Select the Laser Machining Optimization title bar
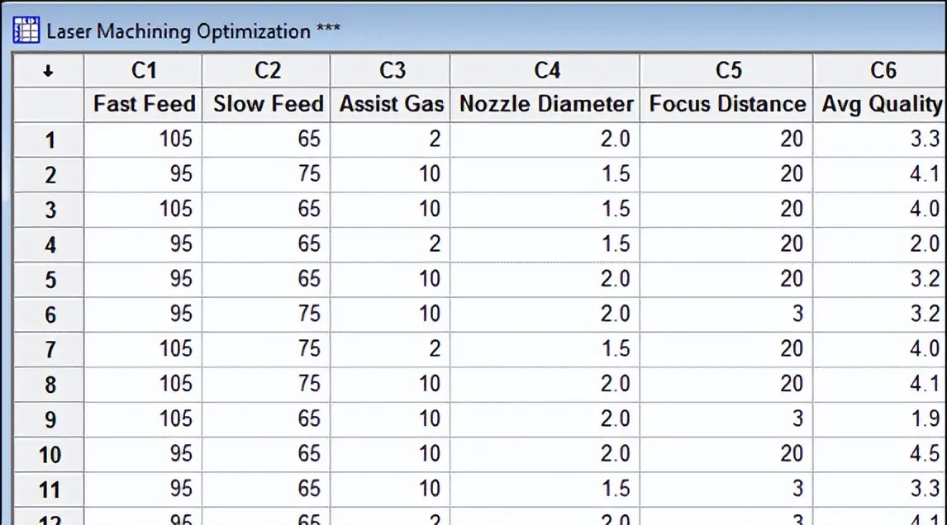 pyautogui.click(x=473, y=31)
